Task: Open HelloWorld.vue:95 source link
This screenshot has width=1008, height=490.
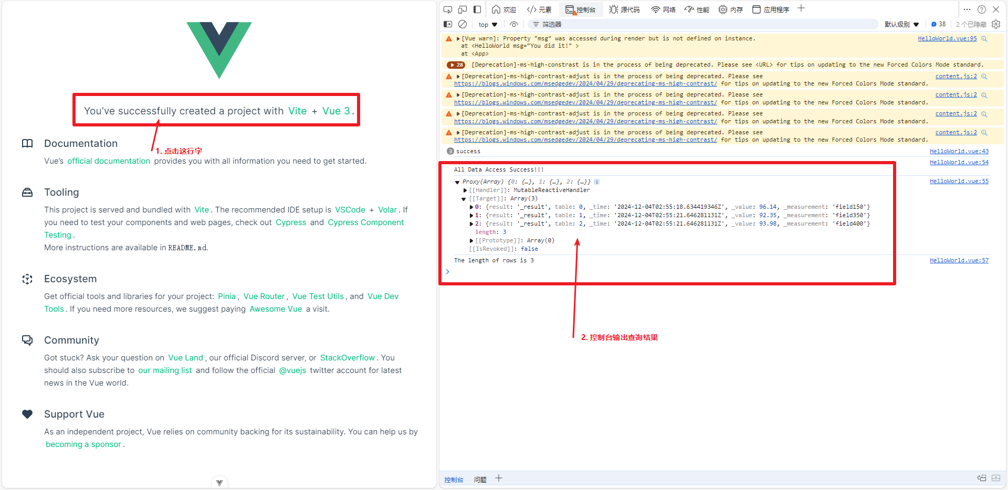Action: (947, 38)
